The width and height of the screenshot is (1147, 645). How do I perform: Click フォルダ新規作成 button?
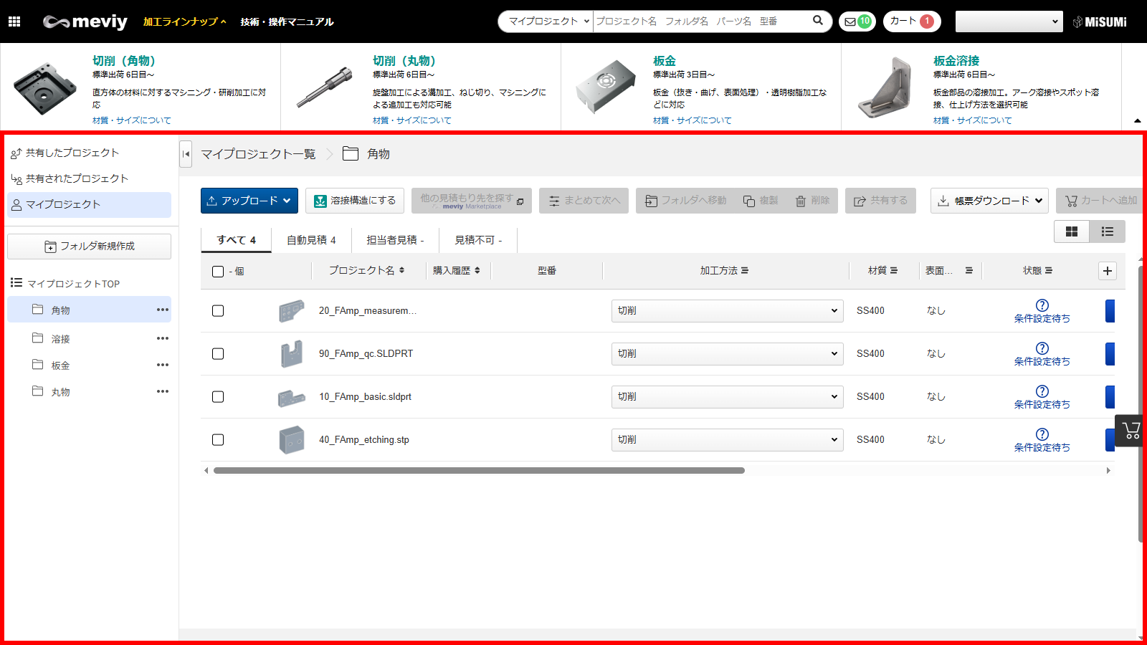click(89, 247)
